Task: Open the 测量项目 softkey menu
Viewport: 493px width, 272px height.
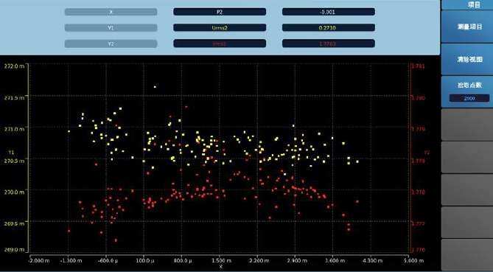Action: coord(467,27)
